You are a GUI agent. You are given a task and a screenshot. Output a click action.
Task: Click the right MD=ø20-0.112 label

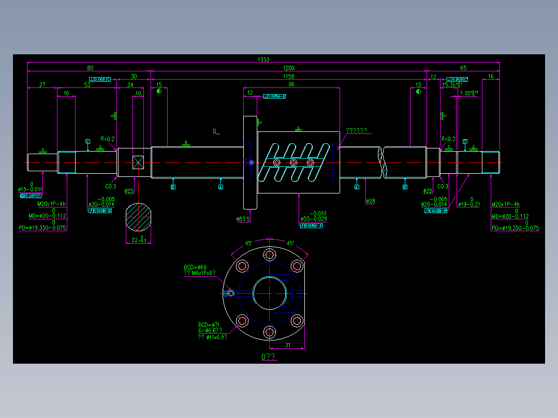[x=510, y=214]
